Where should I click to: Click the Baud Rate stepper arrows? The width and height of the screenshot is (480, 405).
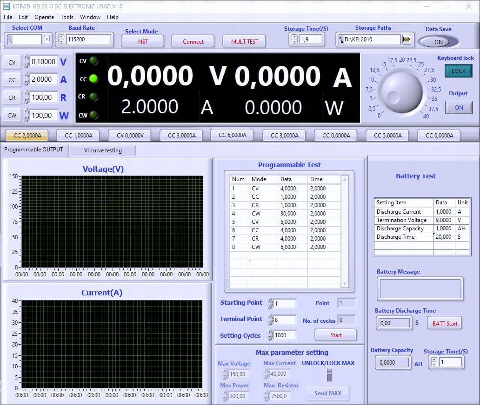click(61, 39)
